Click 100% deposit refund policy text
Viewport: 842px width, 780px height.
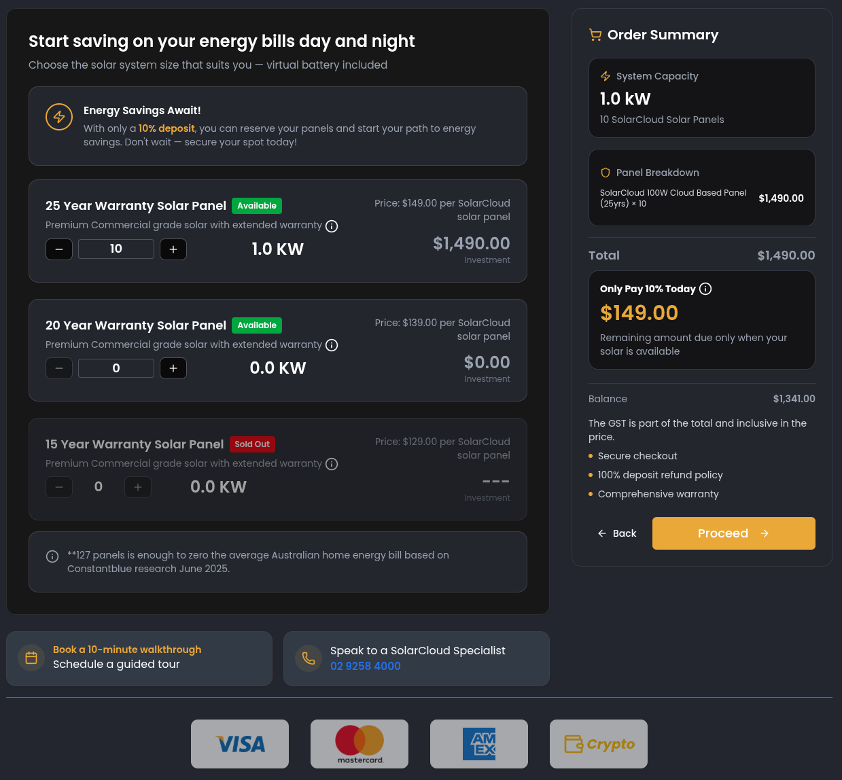pos(661,475)
